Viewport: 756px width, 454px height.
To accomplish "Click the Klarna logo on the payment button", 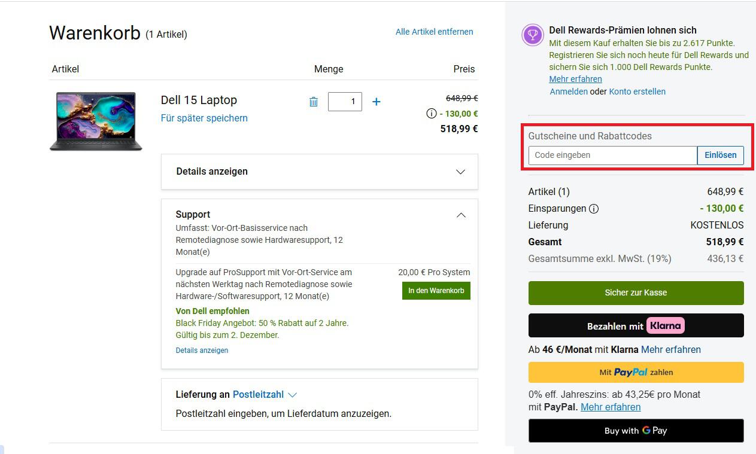I will [x=666, y=325].
